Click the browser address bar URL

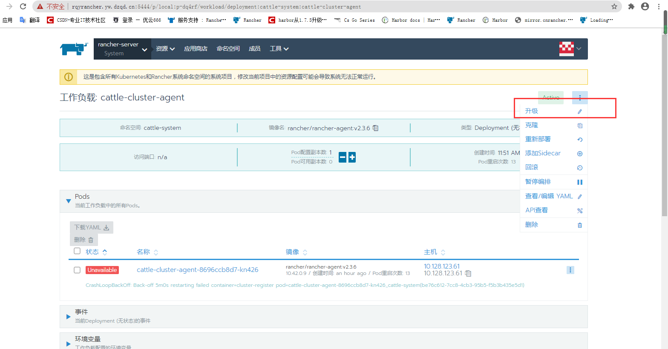[x=216, y=7]
